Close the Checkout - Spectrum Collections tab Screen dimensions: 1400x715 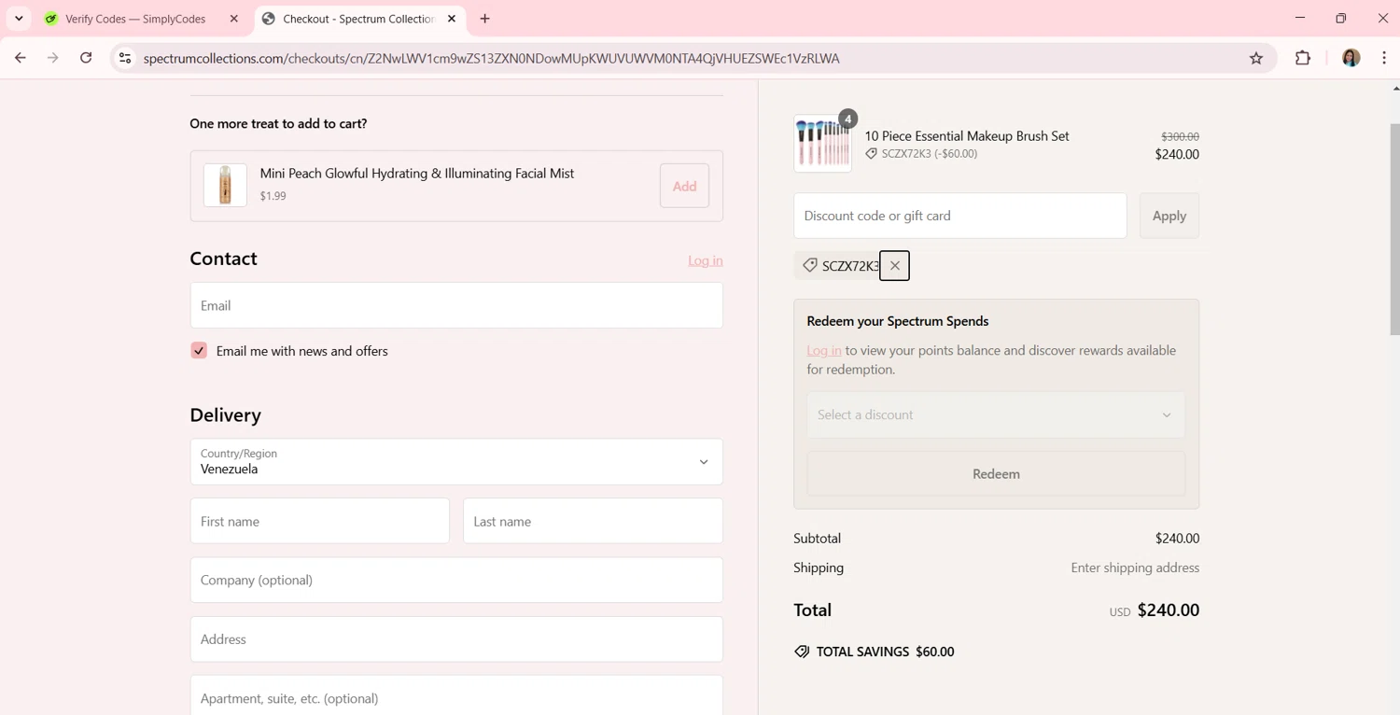[x=452, y=19]
